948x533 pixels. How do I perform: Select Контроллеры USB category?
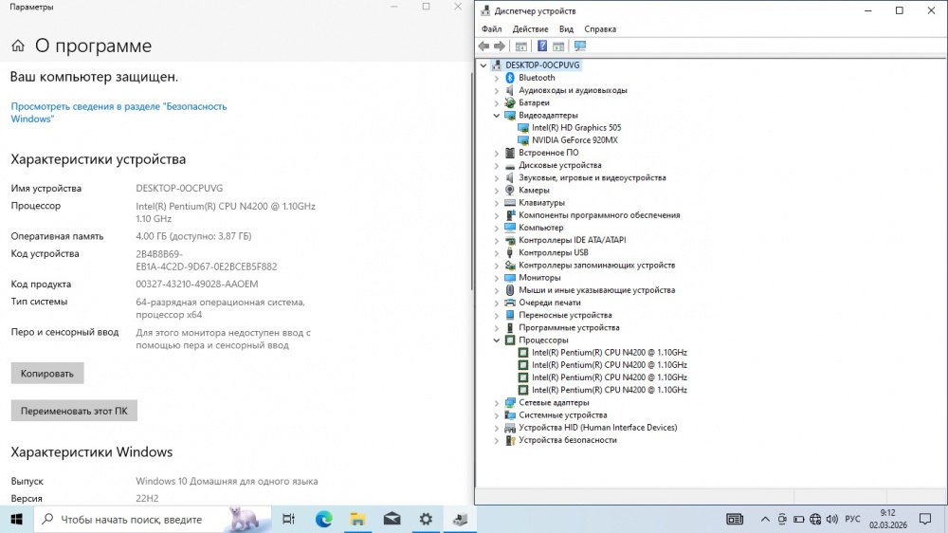tap(554, 252)
